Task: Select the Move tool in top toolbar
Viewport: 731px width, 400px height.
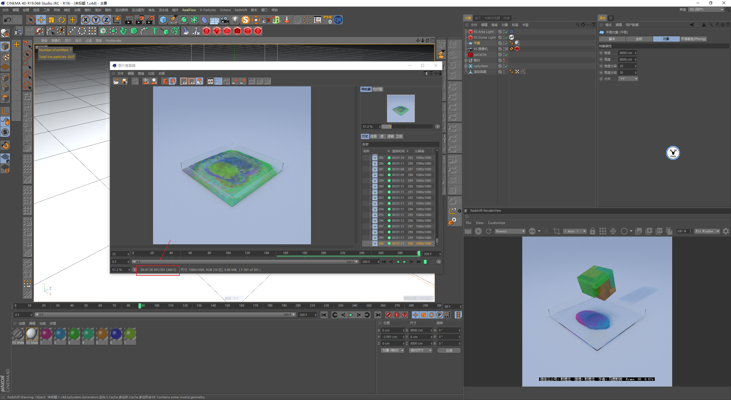Action: coord(41,20)
